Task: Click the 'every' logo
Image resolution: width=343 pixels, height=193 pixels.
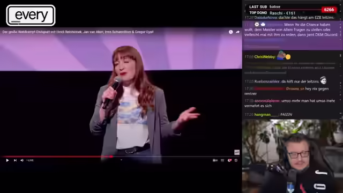Action: click(x=31, y=16)
